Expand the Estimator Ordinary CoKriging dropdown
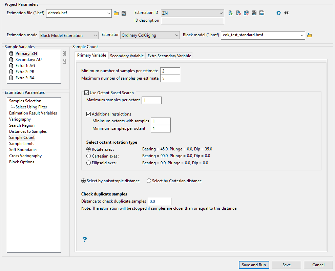 click(x=150, y=35)
